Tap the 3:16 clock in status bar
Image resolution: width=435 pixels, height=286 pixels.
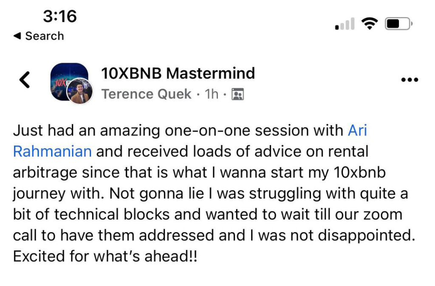pos(60,17)
